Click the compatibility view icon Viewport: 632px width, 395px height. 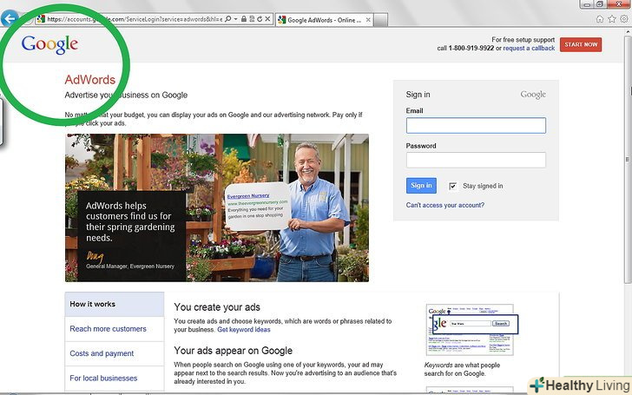tap(252, 19)
